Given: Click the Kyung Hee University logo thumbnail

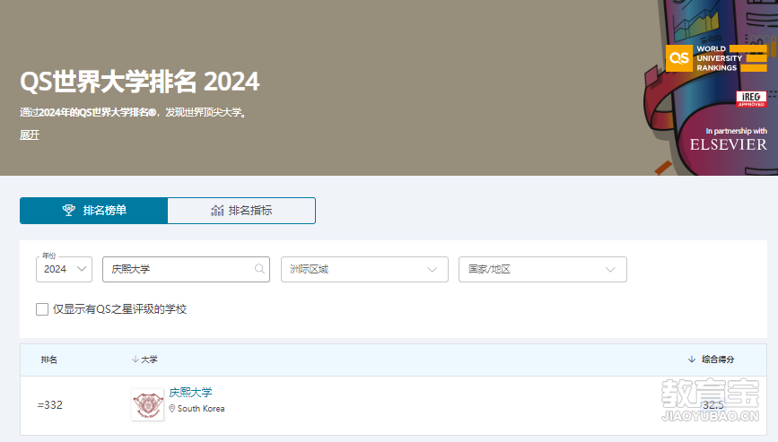Looking at the screenshot, I should click(x=148, y=405).
